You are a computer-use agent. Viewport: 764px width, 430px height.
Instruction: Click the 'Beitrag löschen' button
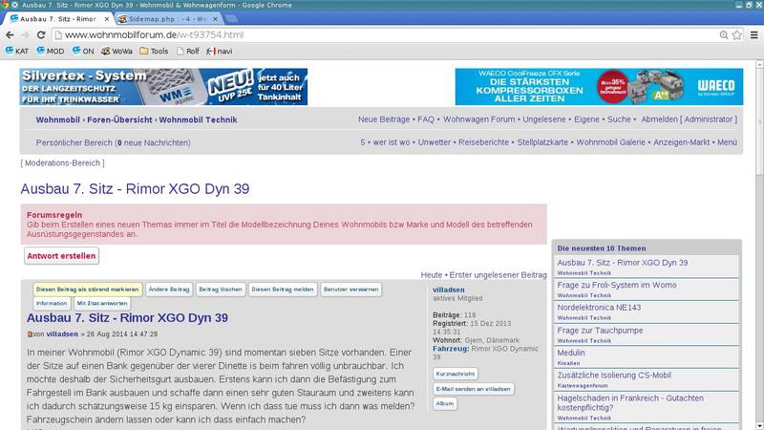[221, 290]
